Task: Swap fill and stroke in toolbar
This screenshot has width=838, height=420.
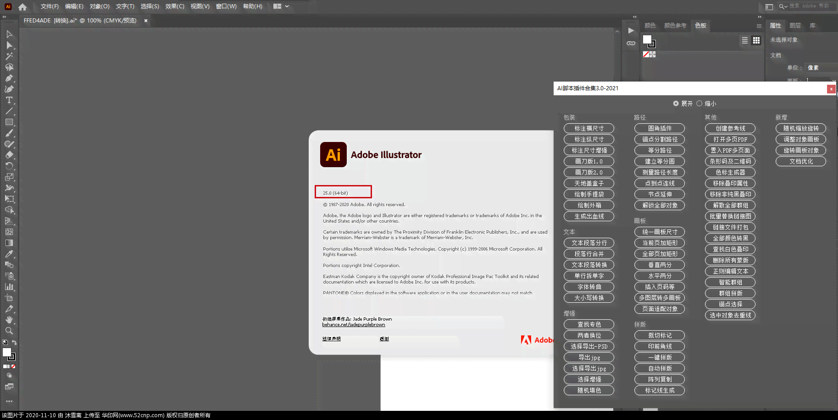Action: tap(14, 343)
